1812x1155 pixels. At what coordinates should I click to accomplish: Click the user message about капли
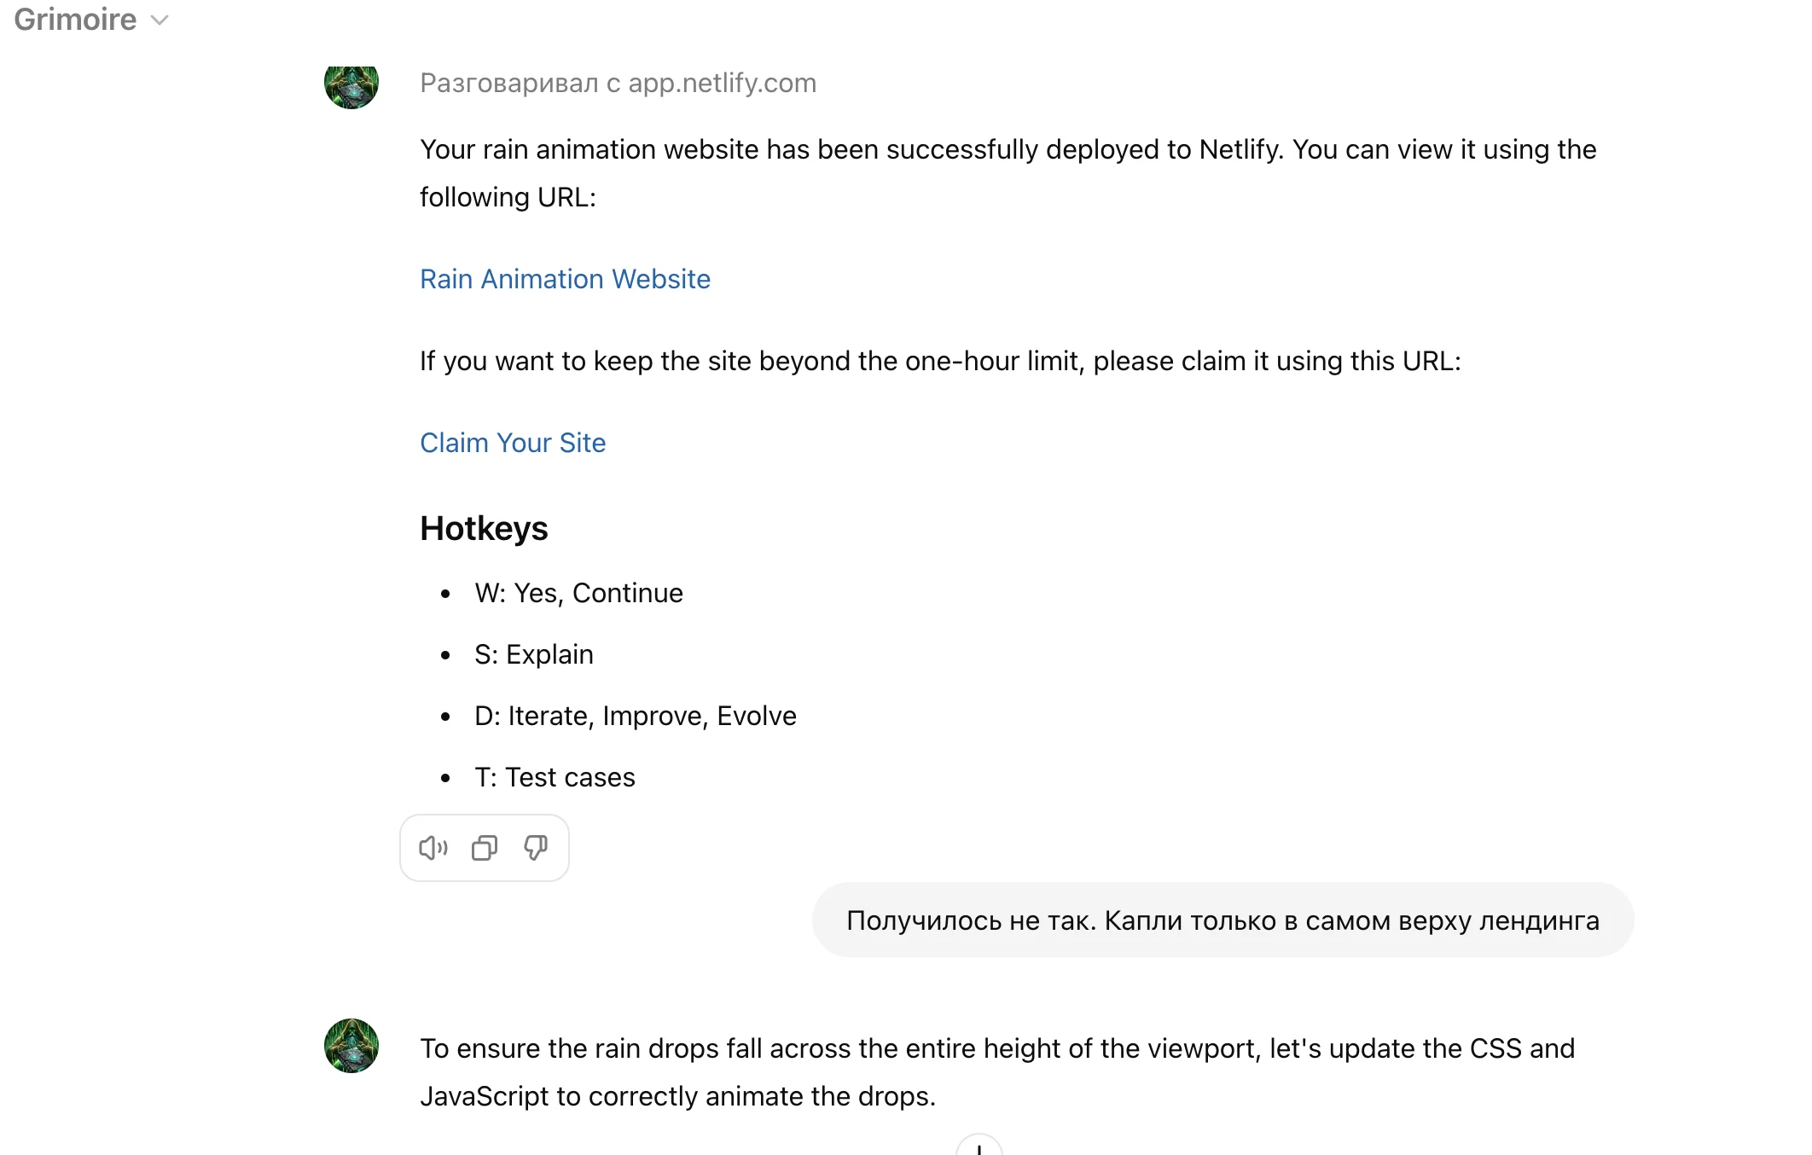click(1223, 920)
